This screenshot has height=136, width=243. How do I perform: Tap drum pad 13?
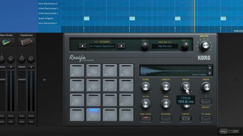(x=77, y=71)
